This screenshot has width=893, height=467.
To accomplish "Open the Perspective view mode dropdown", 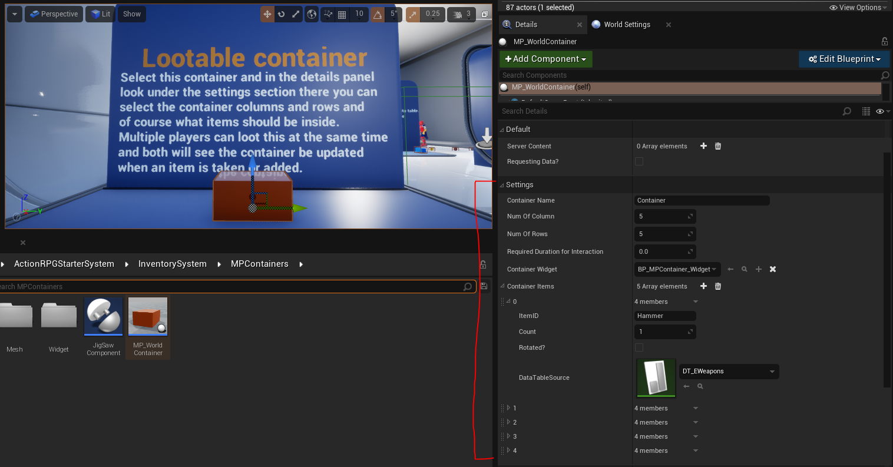I will pyautogui.click(x=54, y=14).
